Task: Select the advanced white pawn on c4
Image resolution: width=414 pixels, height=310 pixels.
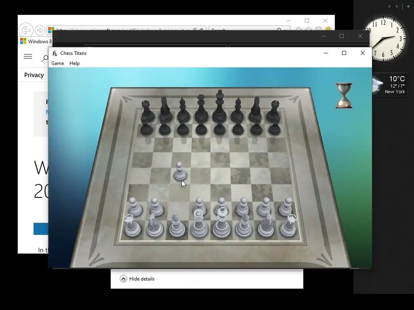Action: pyautogui.click(x=180, y=171)
